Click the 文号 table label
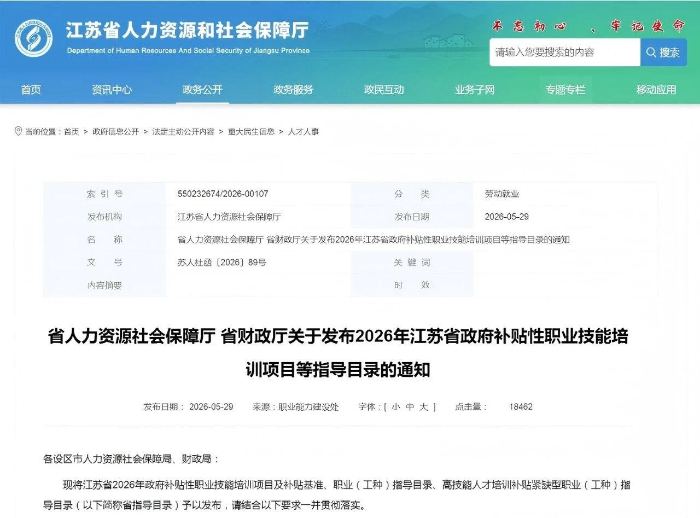Screen dimensions: 700x518 pos(104,263)
